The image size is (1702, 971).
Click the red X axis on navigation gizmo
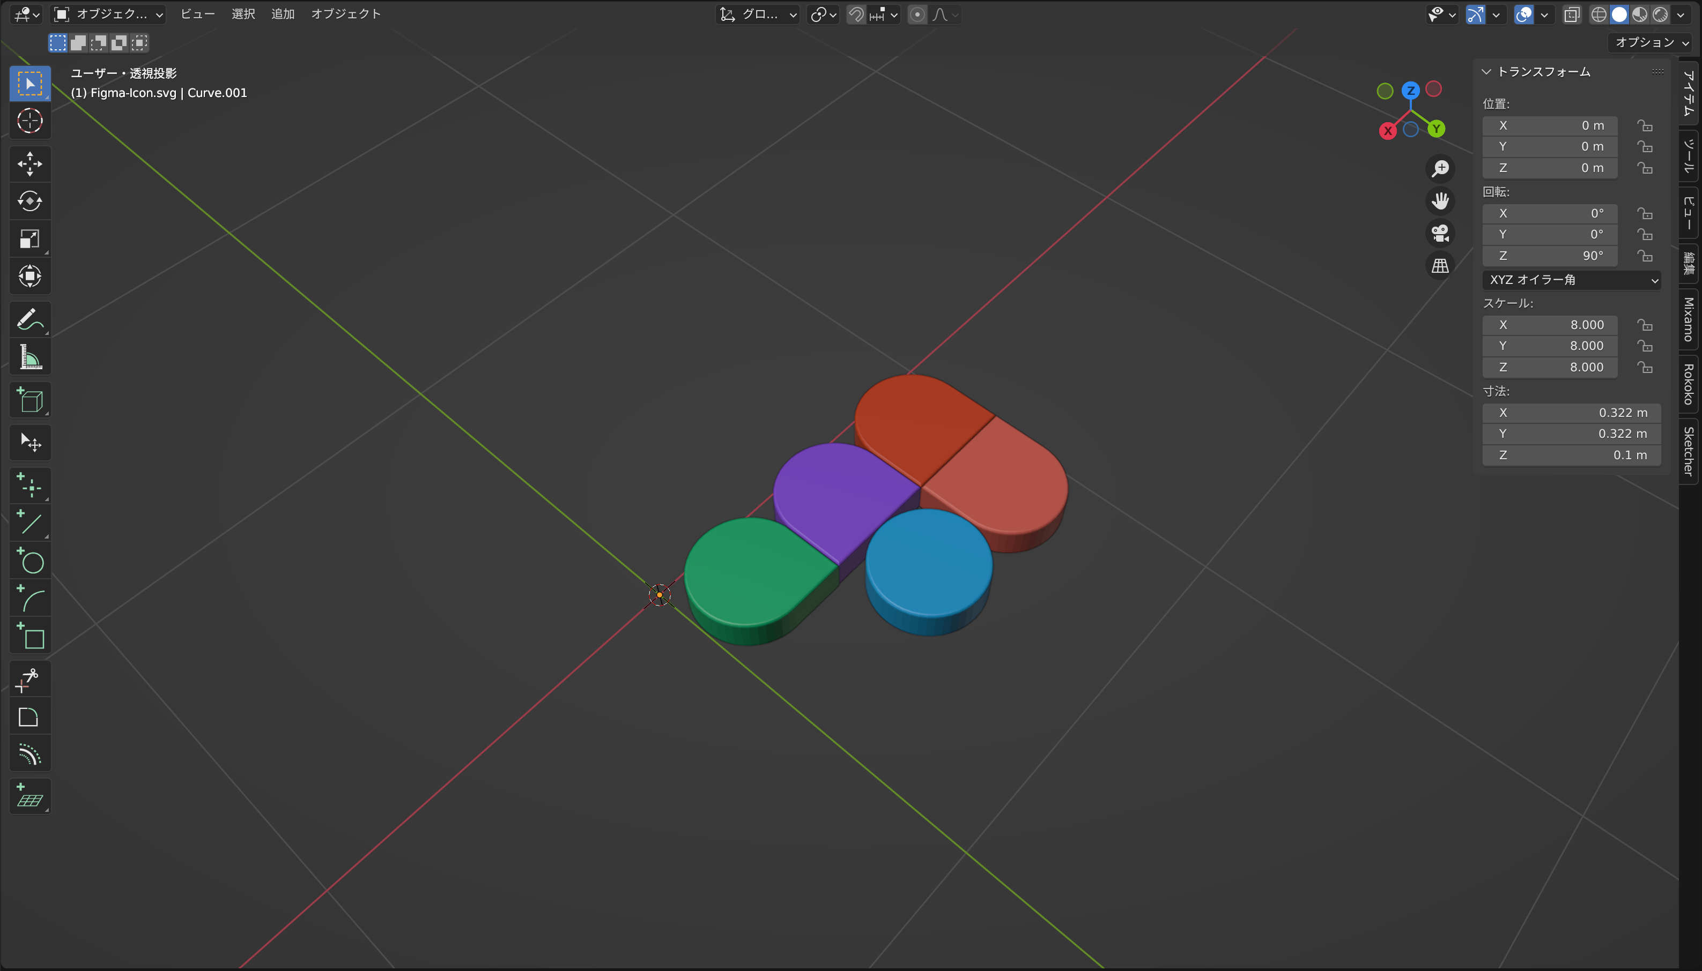(x=1388, y=131)
